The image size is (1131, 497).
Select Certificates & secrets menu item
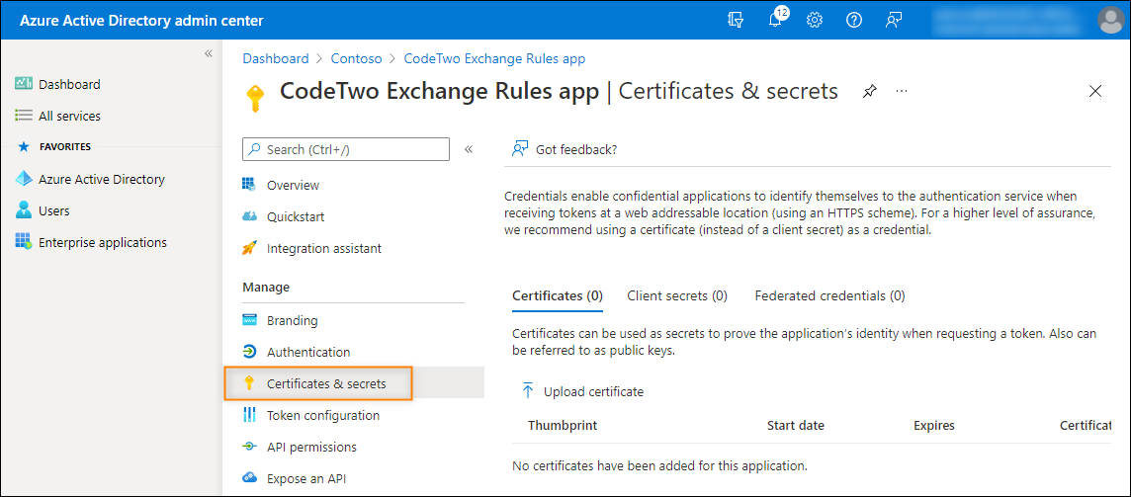click(327, 384)
